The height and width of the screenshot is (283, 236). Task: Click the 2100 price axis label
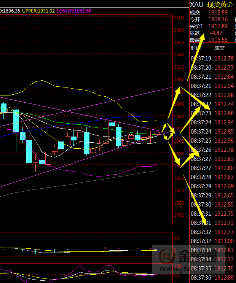click(x=179, y=18)
